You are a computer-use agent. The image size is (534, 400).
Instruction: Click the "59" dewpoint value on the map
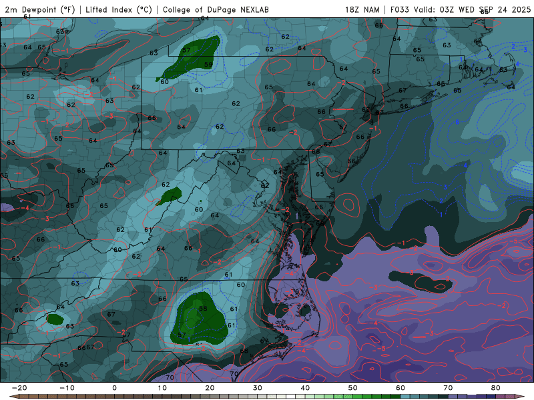(x=208, y=64)
